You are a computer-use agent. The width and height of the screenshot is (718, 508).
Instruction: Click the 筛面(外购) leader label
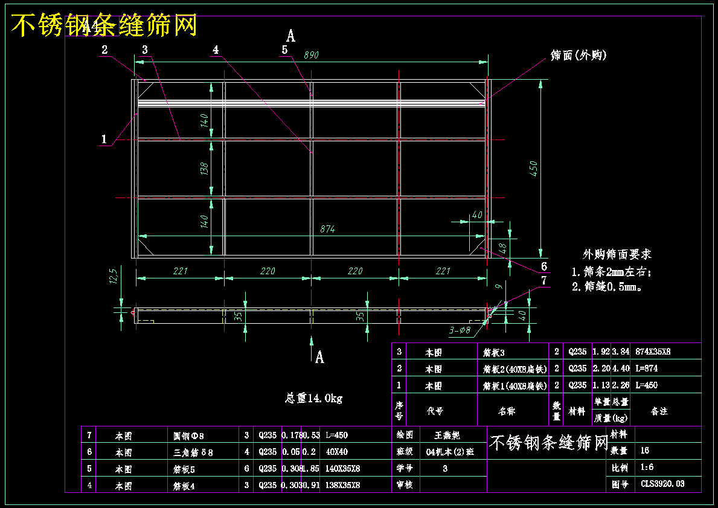(x=579, y=56)
